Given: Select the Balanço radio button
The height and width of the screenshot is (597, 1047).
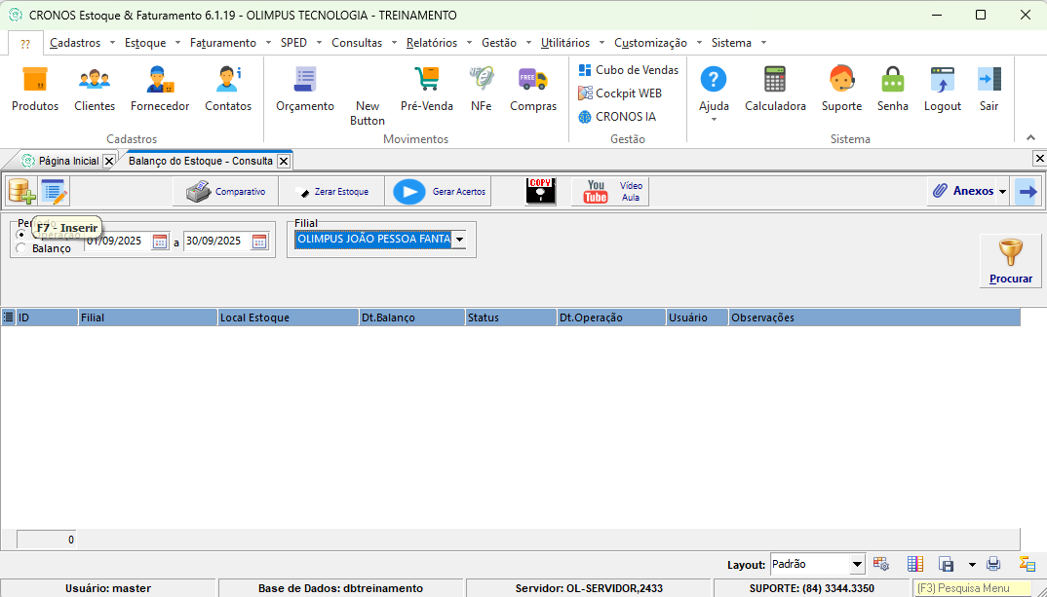Looking at the screenshot, I should click(22, 248).
